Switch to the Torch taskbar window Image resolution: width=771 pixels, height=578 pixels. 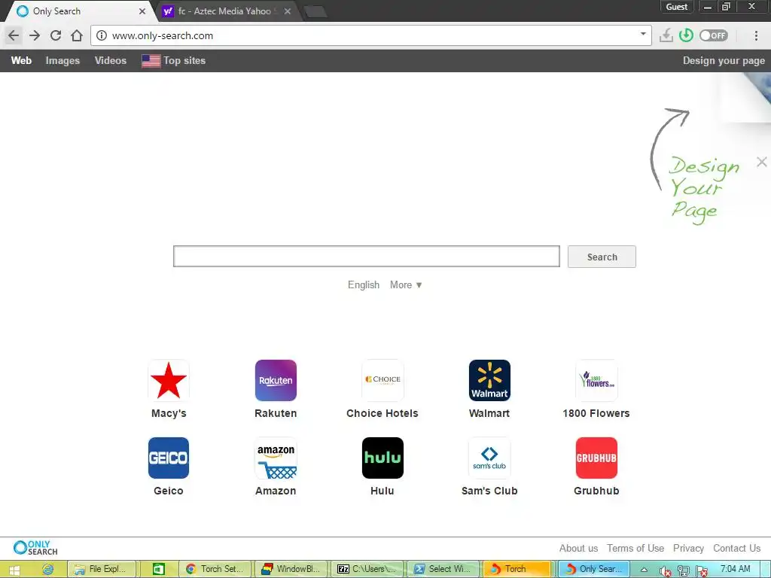click(x=518, y=569)
